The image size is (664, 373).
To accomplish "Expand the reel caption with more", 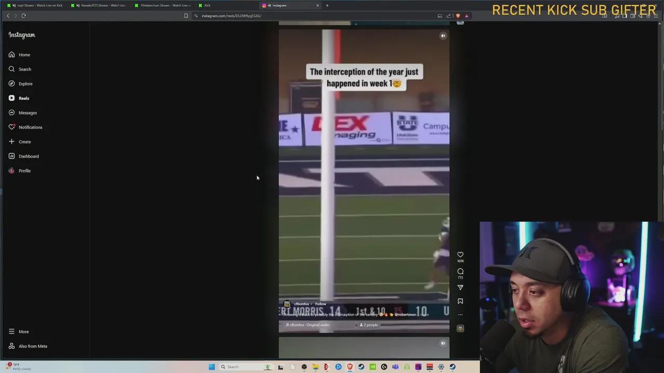I will point(425,314).
